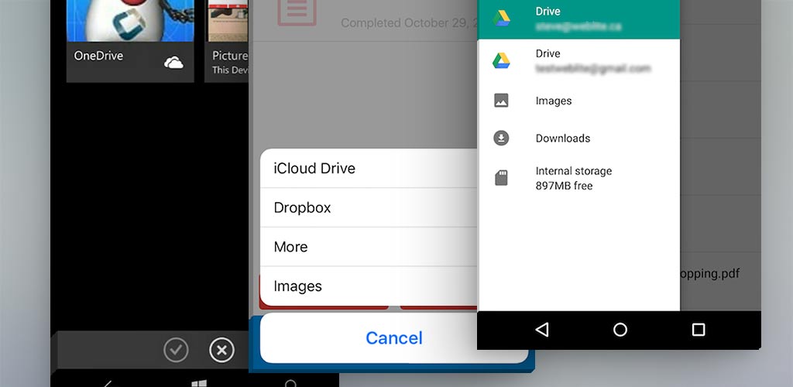
Task: Choose iCloud Drive from the action sheet
Action: coord(368,169)
